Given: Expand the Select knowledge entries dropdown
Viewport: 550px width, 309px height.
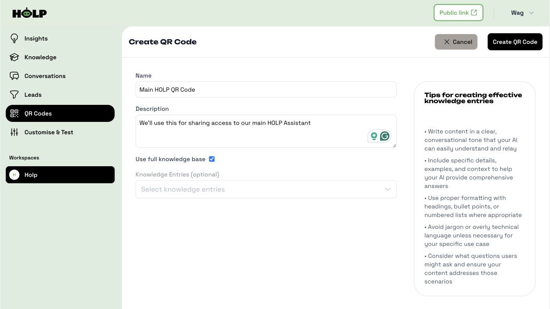Looking at the screenshot, I should click(x=266, y=189).
